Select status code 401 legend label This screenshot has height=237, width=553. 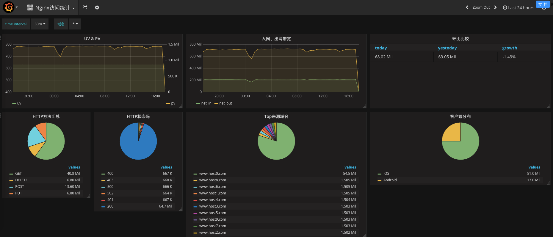[110, 200]
